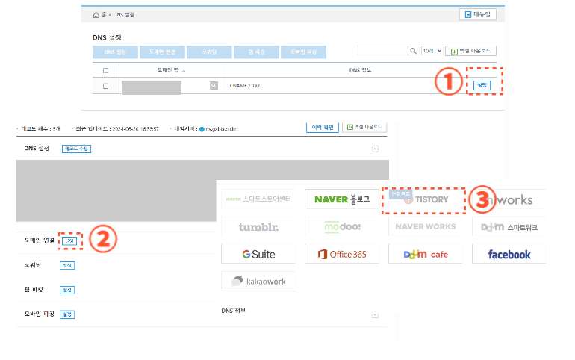Screen dimensions: 575x360
Task: Click the 설정 button for 포워딩
Action: [x=67, y=265]
